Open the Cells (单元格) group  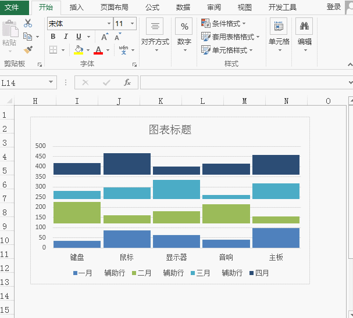(279, 34)
